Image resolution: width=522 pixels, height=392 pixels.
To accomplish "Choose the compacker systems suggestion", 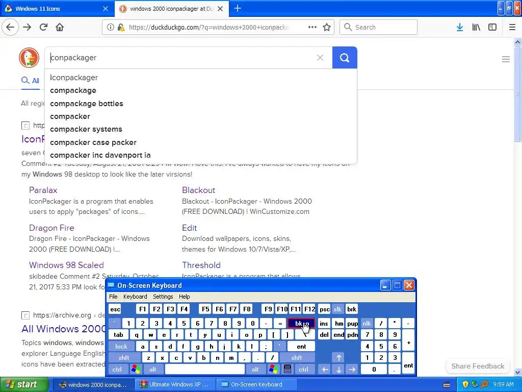I will 201,129.
